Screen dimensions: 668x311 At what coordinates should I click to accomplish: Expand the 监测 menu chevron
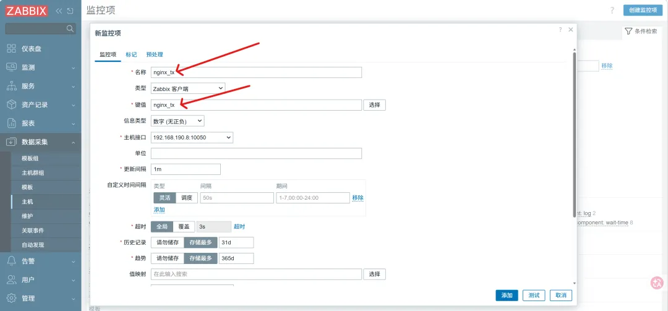pyautogui.click(x=73, y=68)
